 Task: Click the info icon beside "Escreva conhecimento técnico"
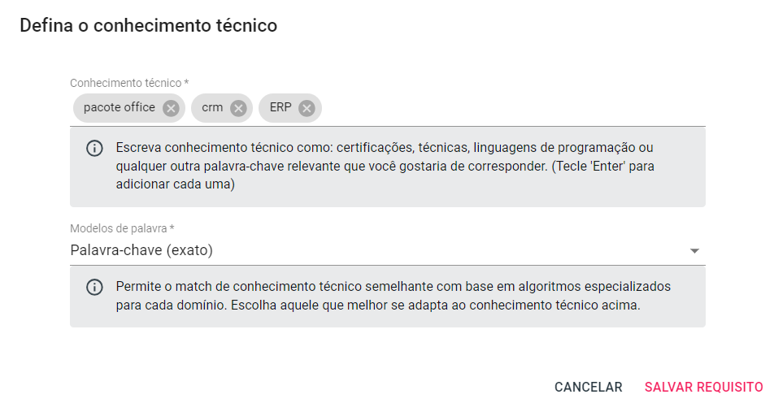pos(94,149)
